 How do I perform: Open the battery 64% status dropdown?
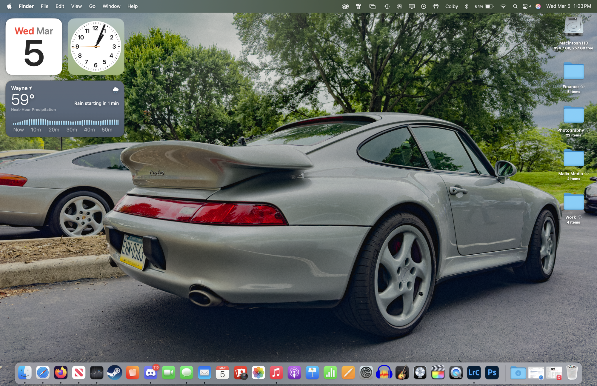click(x=484, y=6)
